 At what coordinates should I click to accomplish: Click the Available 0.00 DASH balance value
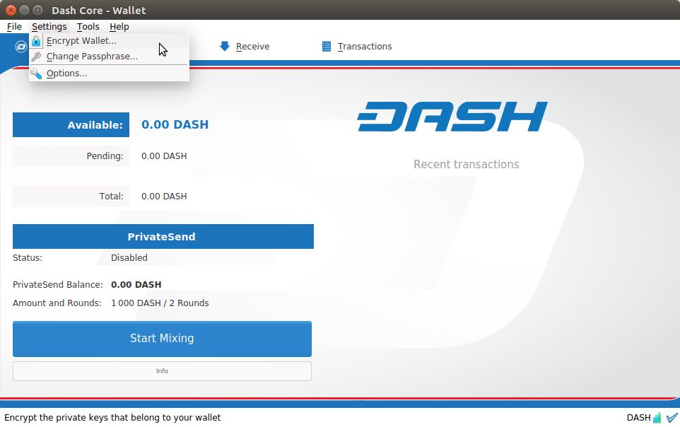pyautogui.click(x=175, y=124)
